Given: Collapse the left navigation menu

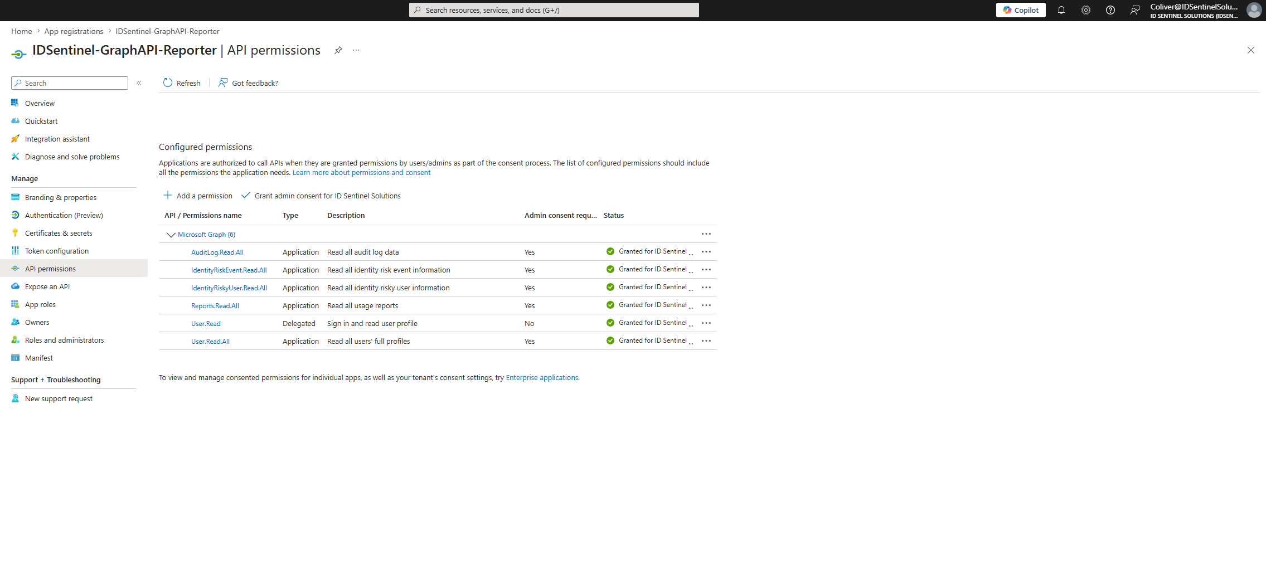Looking at the screenshot, I should (139, 83).
